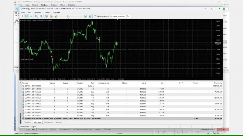Switch chart to line chart mode
The height and width of the screenshot is (136, 243).
coord(31,16)
